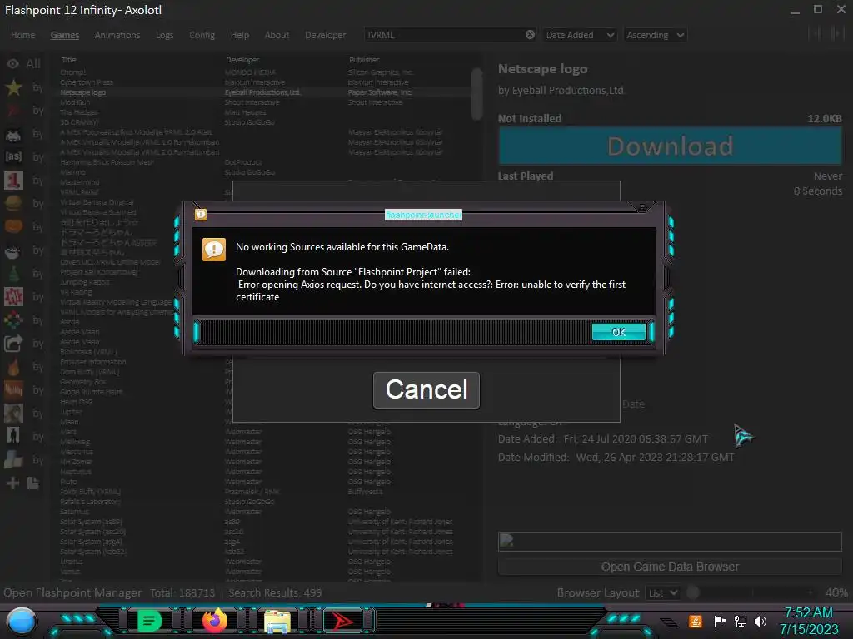This screenshot has height=639, width=853.
Task: Select the standing silhouette playlist icon
Action: coord(13,437)
